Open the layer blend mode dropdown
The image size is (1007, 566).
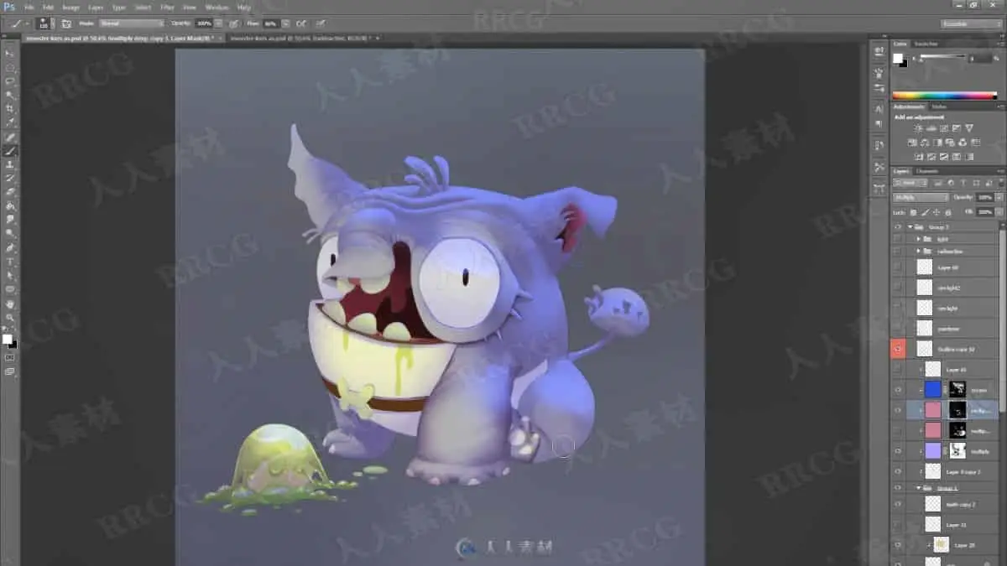tap(920, 197)
